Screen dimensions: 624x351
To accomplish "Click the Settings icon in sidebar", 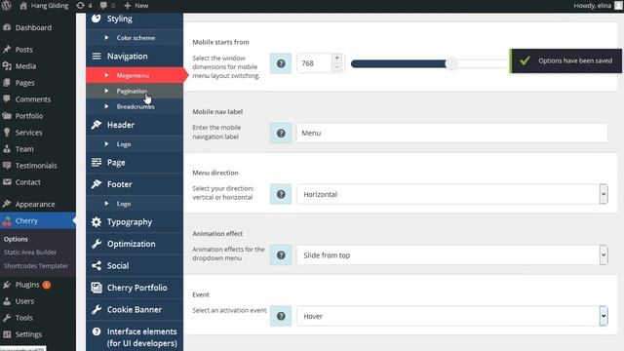I will (x=7, y=334).
